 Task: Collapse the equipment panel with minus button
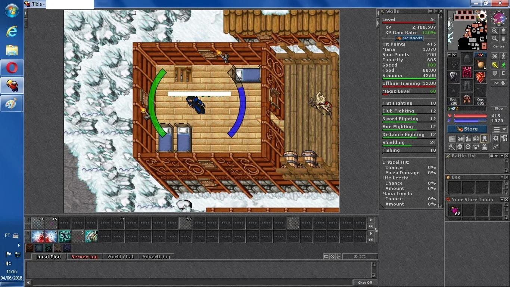point(450,54)
